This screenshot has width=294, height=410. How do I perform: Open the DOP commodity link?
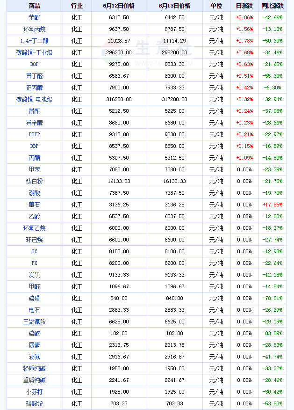(x=34, y=64)
